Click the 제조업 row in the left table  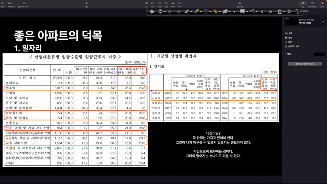pyautogui.click(x=76, y=88)
